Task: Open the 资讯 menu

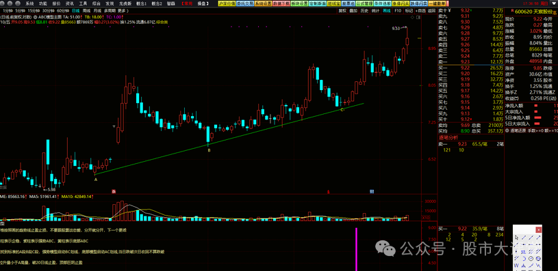Action: [69, 3]
